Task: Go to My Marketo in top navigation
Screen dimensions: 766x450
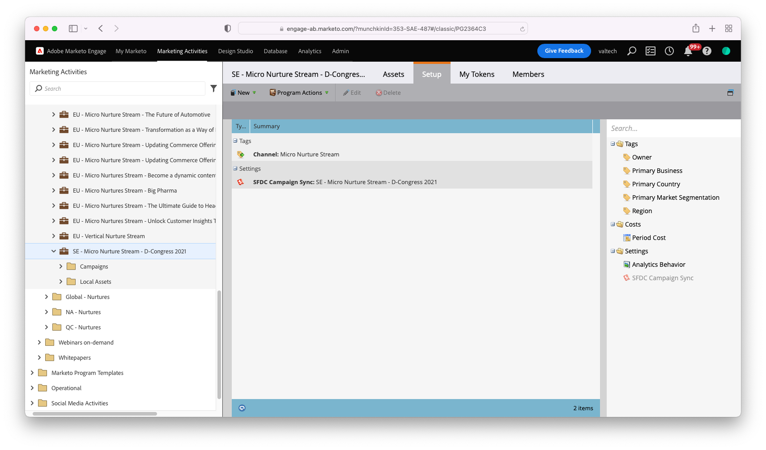Action: 131,51
